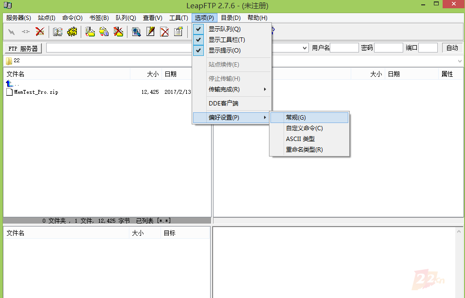Sort remote pane by 属性 column header

[x=450, y=74]
